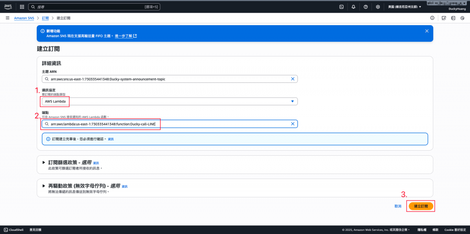Open 資訊 link in confirmation notice
The width and height of the screenshot is (470, 234).
click(x=111, y=139)
